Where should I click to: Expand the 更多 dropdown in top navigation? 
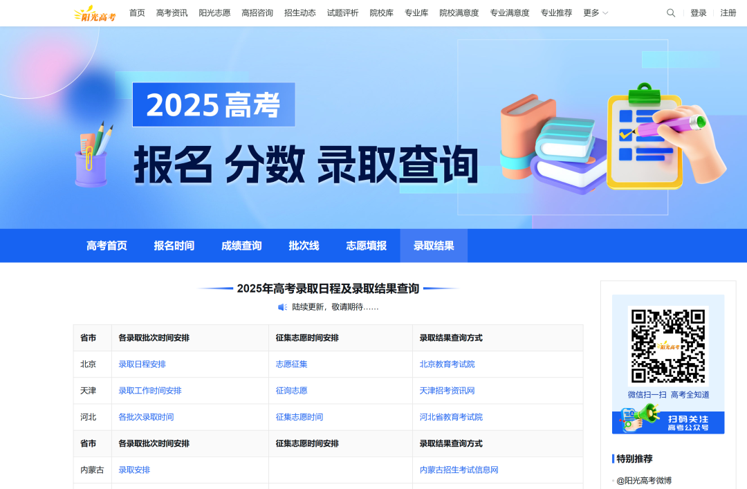[x=593, y=12]
